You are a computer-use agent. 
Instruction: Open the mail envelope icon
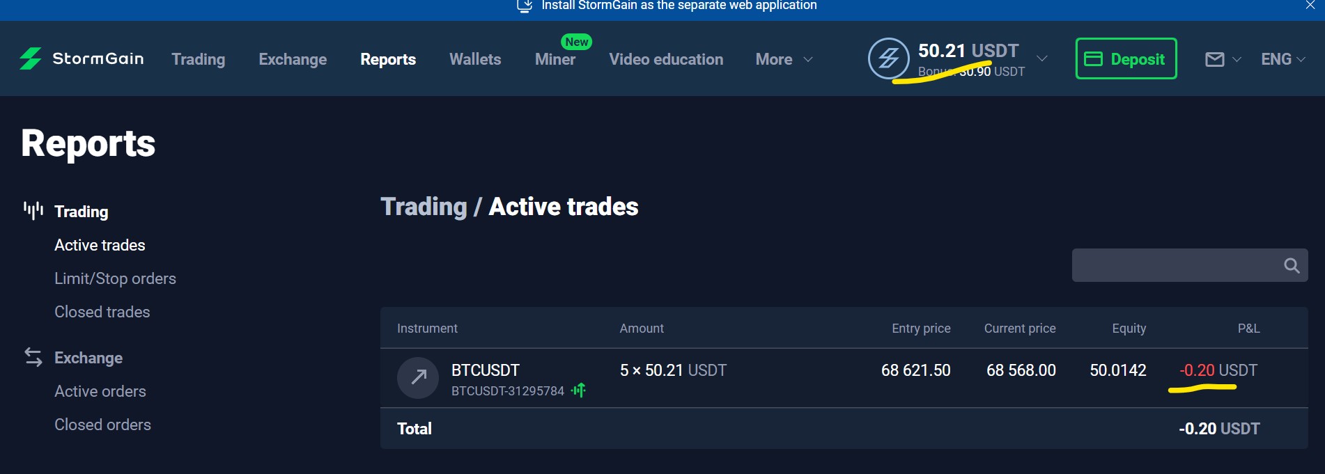click(x=1214, y=60)
